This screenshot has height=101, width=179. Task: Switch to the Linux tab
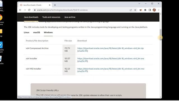(x=27, y=33)
